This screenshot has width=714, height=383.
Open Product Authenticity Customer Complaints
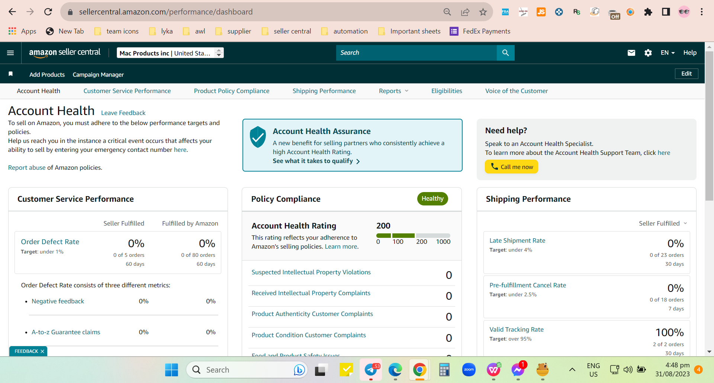pos(312,314)
